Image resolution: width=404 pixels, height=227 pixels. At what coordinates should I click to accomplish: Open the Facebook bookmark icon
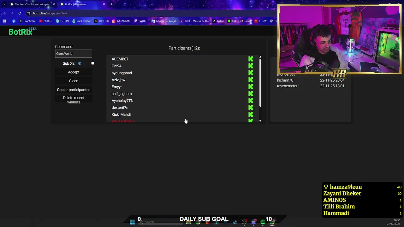14,21
